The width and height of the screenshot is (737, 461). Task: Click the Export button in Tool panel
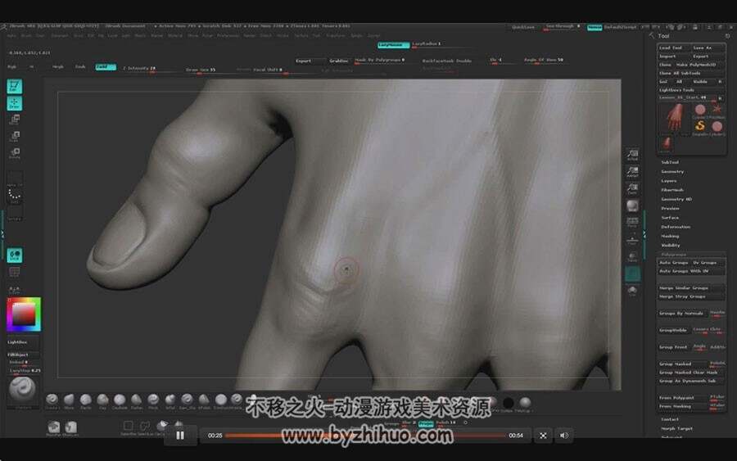[x=708, y=56]
